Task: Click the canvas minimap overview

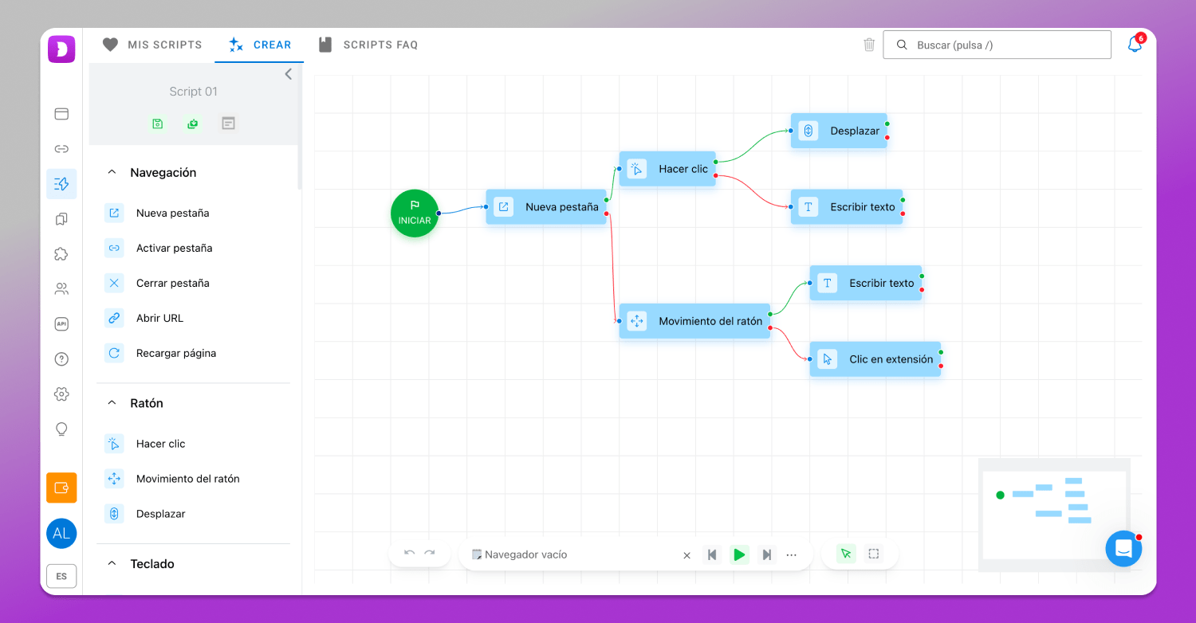Action: click(1054, 515)
